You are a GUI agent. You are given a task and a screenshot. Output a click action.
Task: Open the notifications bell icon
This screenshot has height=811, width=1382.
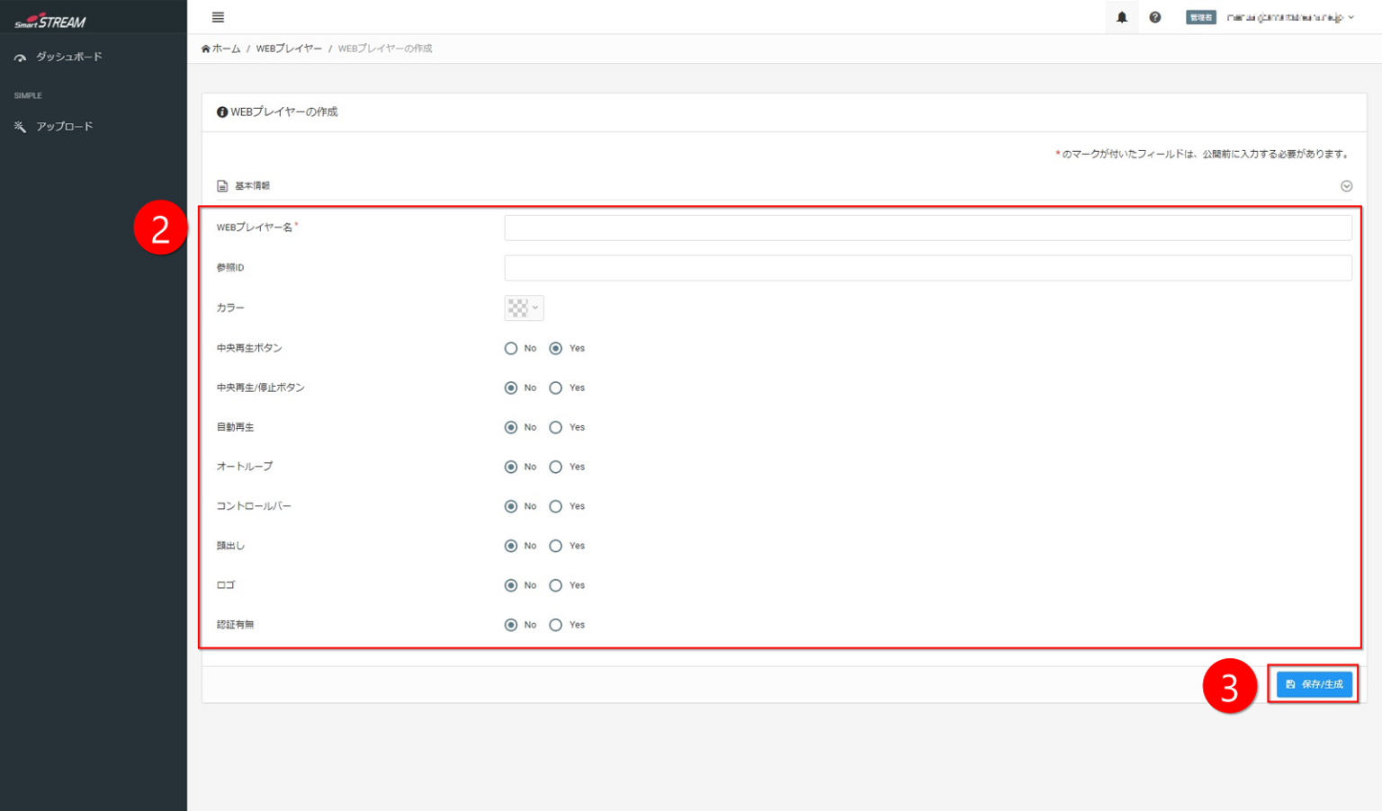point(1121,17)
